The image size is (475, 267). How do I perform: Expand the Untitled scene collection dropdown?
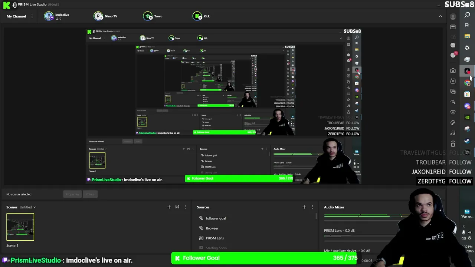click(x=28, y=207)
